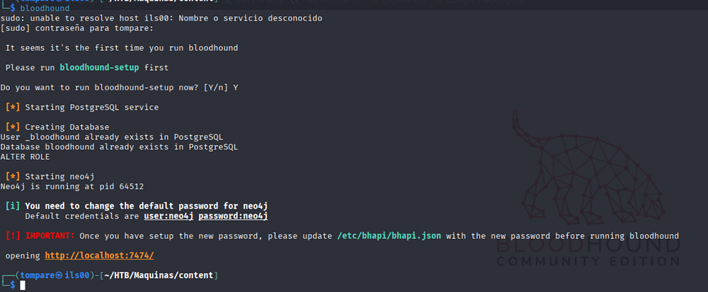Click the ~/HTB/Maquinas/content path in bottom prompt
This screenshot has width=708, height=292.
tap(159, 275)
